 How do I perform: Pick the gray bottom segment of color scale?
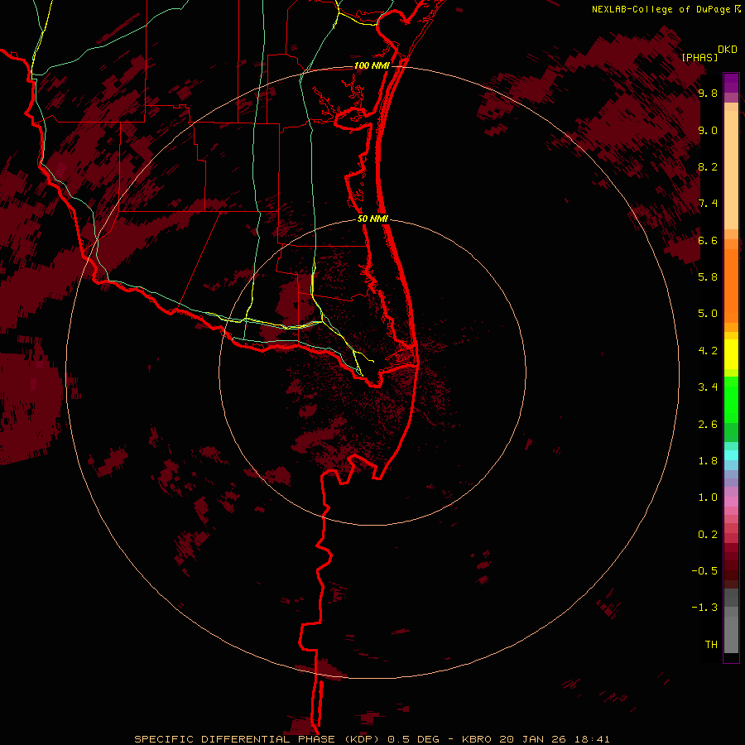pyautogui.click(x=731, y=635)
